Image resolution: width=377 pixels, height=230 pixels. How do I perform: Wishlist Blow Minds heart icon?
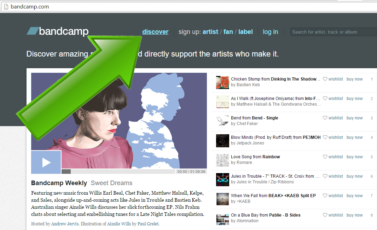coord(325,137)
